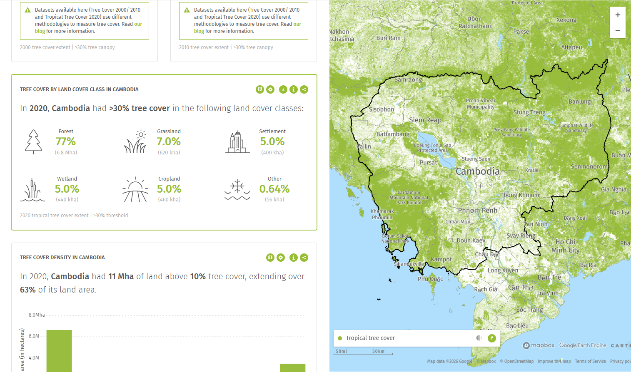Click Tropical tree cover legend color dot
The width and height of the screenshot is (631, 372).
(340, 338)
